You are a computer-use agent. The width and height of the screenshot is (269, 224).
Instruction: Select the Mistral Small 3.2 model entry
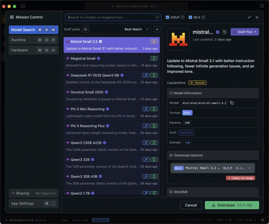click(x=112, y=45)
